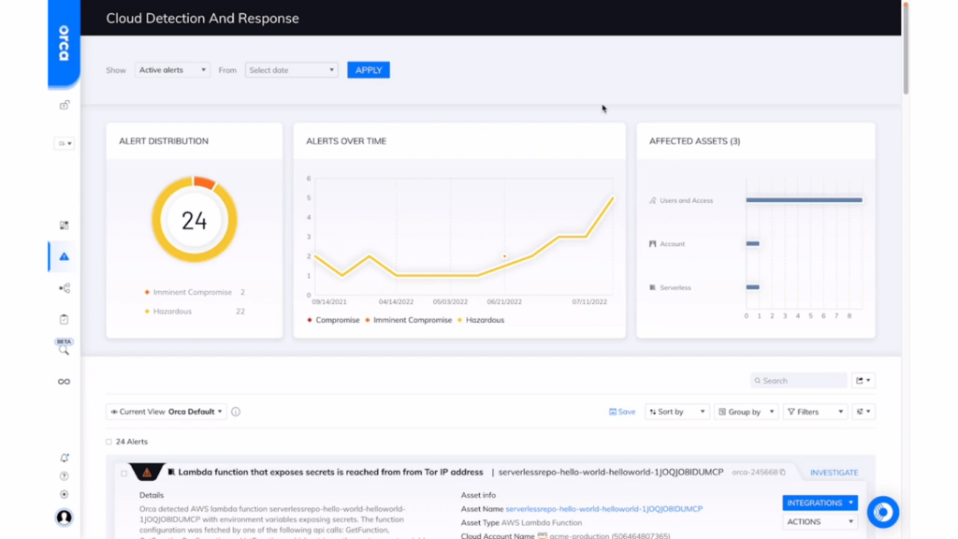Click the export icon beside the search field

861,380
